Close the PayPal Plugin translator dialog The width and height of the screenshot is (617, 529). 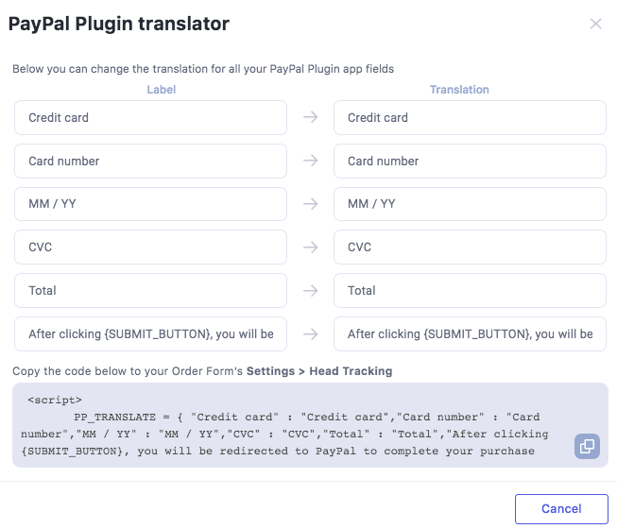(x=595, y=24)
